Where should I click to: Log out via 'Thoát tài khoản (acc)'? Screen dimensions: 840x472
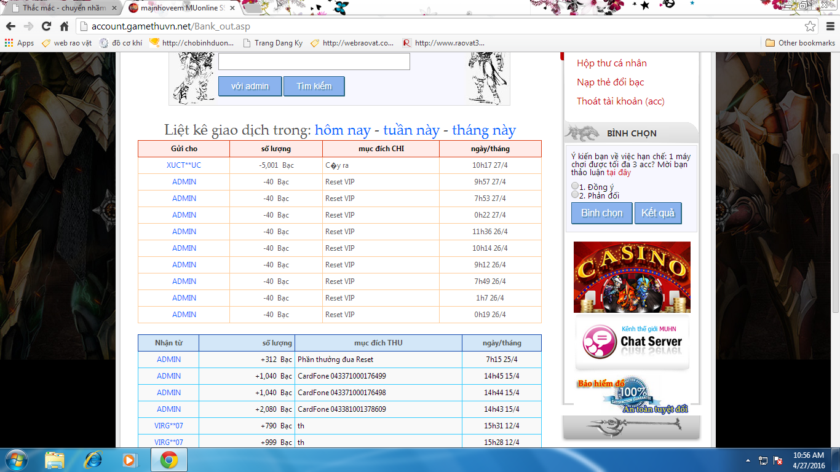point(620,101)
